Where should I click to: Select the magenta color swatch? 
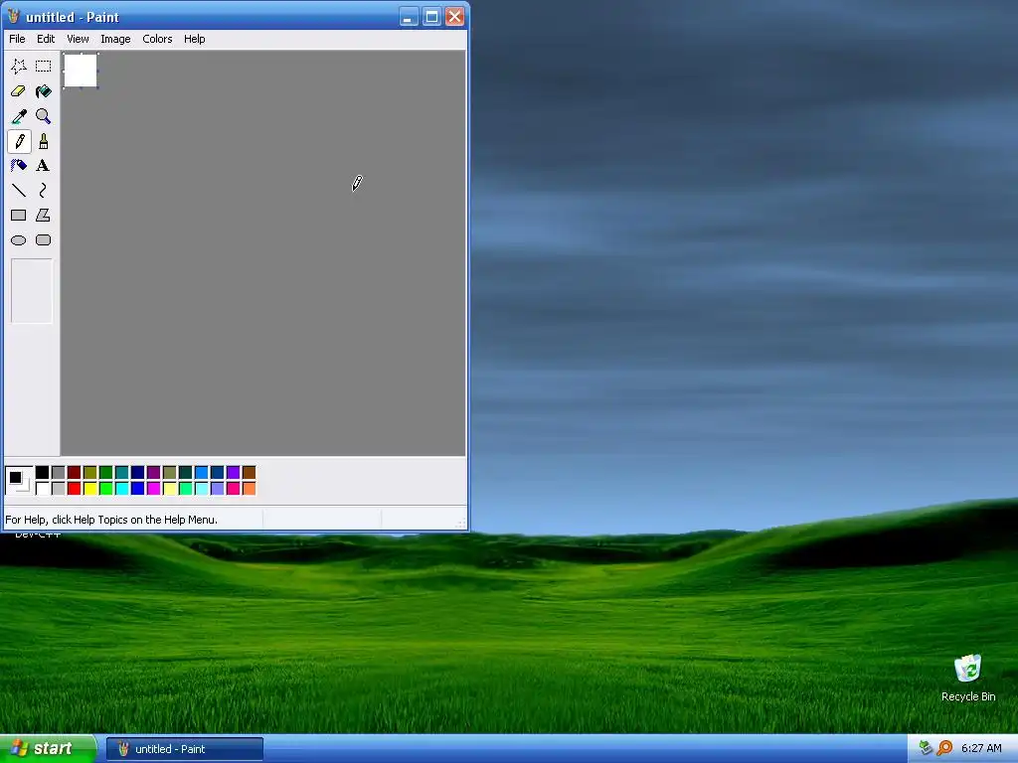[x=154, y=488]
